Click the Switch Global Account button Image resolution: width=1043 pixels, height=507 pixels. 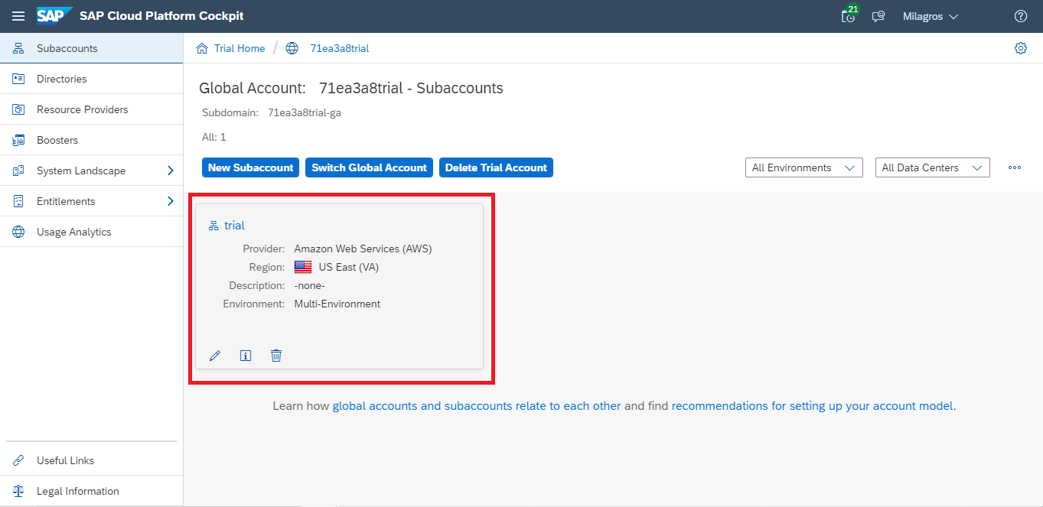coord(369,167)
